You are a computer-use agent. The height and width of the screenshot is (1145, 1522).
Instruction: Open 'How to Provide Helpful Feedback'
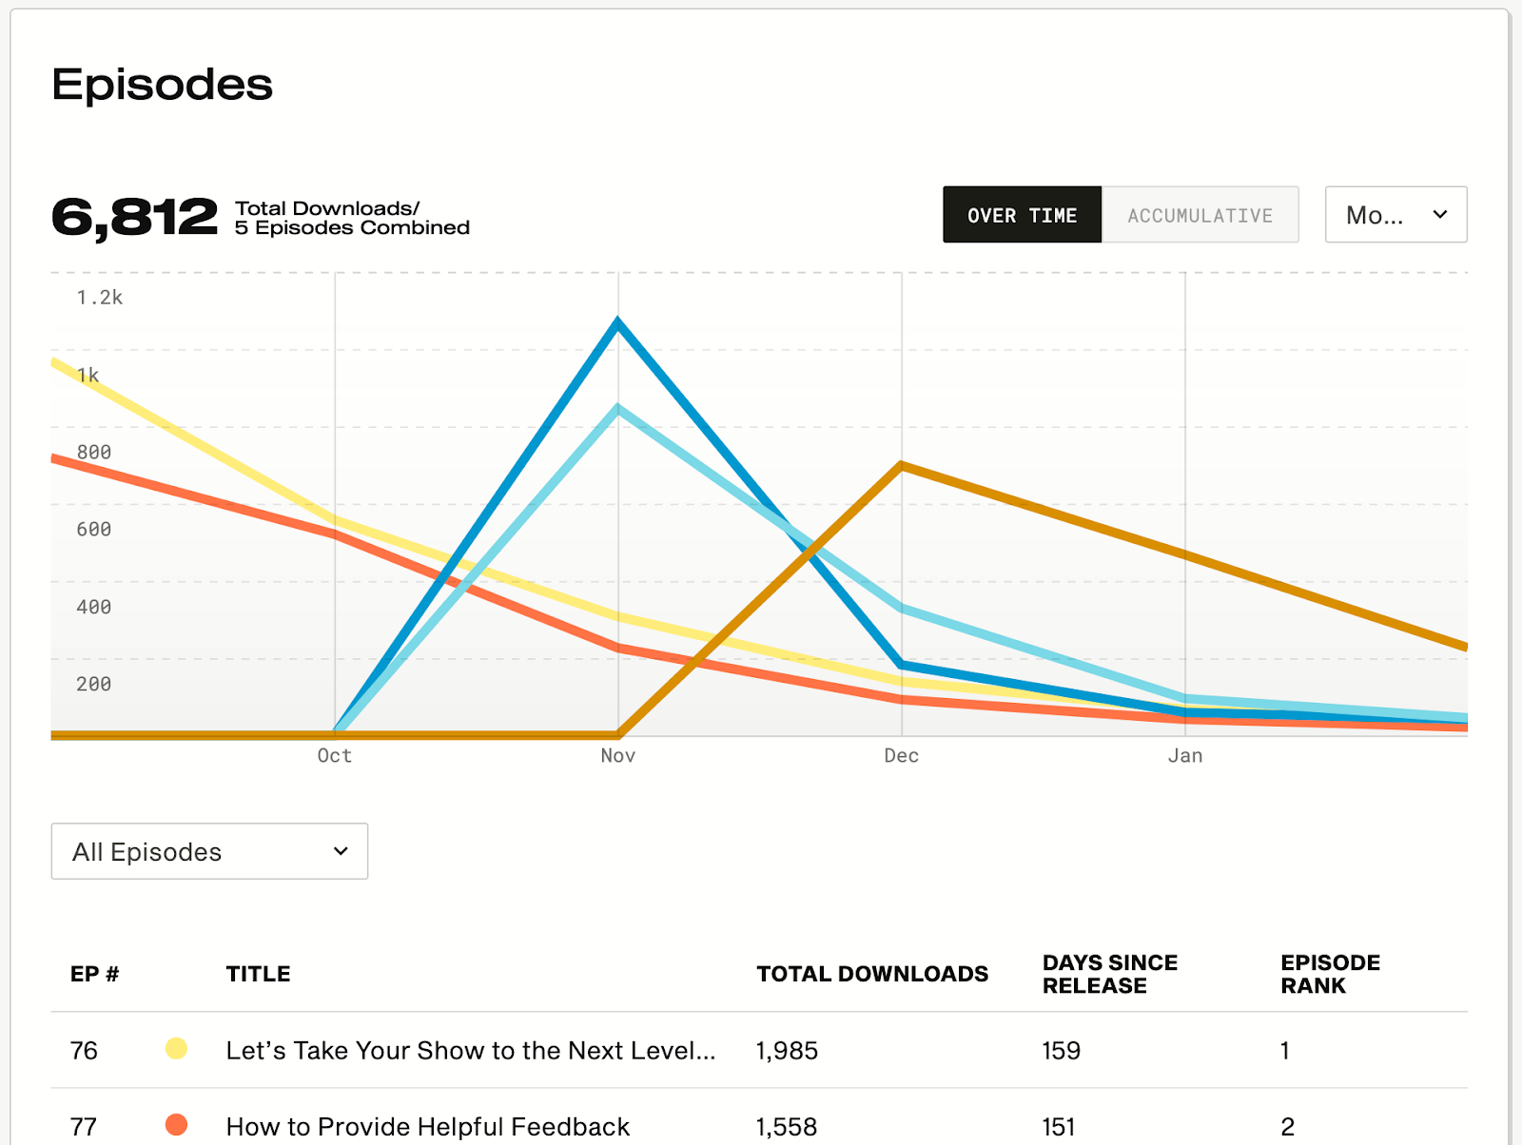pyautogui.click(x=426, y=1125)
